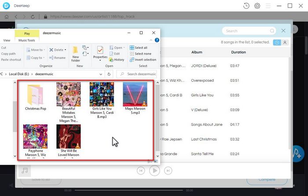Close the DeeKeep song list panel
This screenshot has height=196, width=308.
(283, 31)
